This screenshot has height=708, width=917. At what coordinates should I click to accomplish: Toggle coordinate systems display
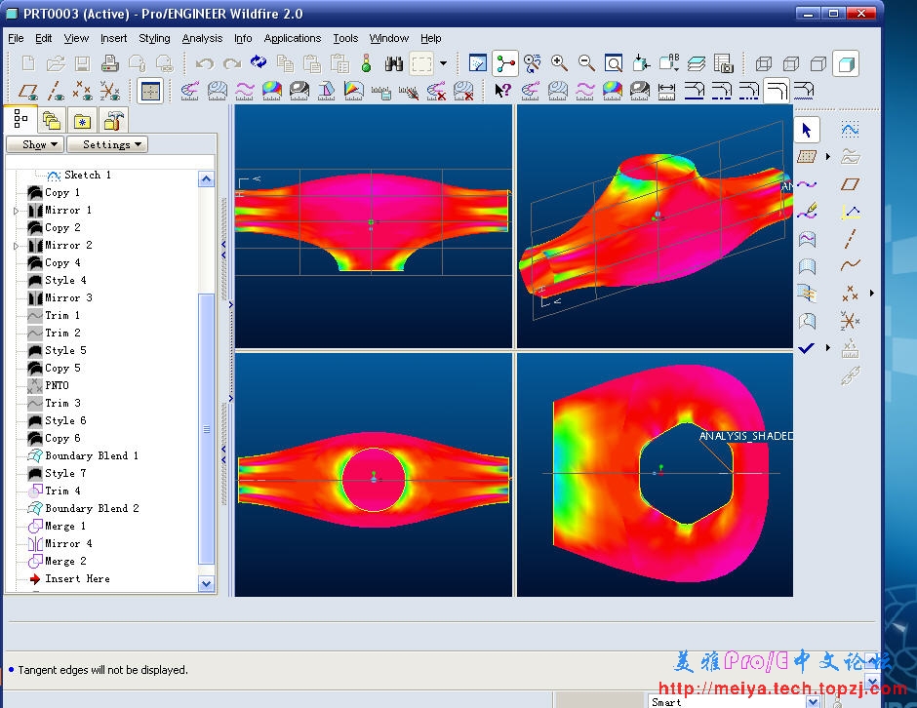point(109,92)
